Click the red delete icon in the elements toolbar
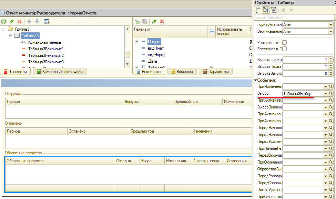The width and height of the screenshot is (336, 199). pyautogui.click(x=19, y=22)
